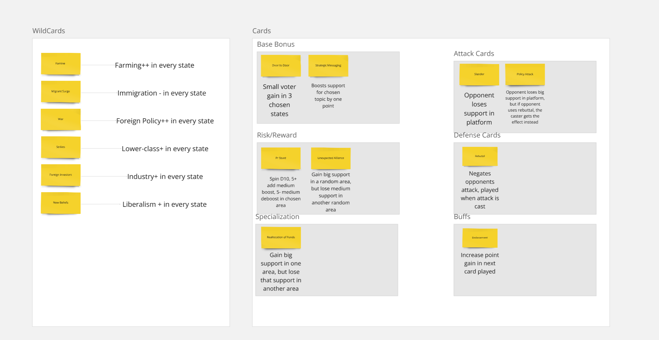The height and width of the screenshot is (340, 659).
Task: Click the Strategic Messaging sticky note
Action: tap(328, 65)
